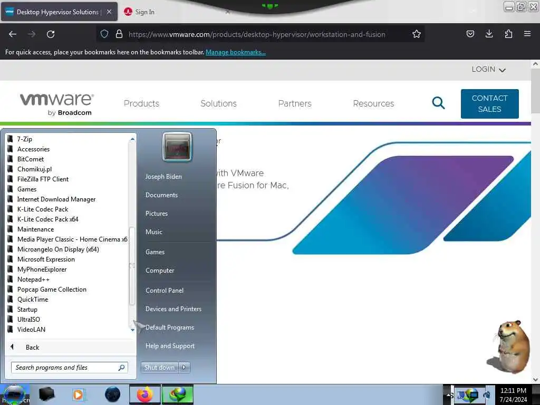Click the Manage bookmarks link
The height and width of the screenshot is (405, 540).
[236, 52]
